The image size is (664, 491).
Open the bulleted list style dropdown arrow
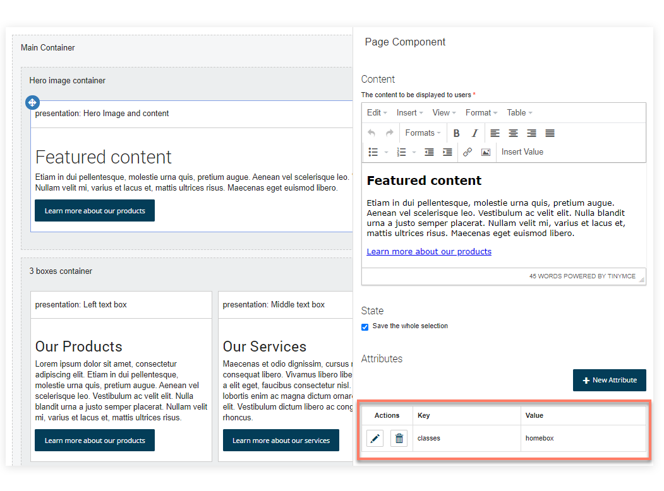386,151
